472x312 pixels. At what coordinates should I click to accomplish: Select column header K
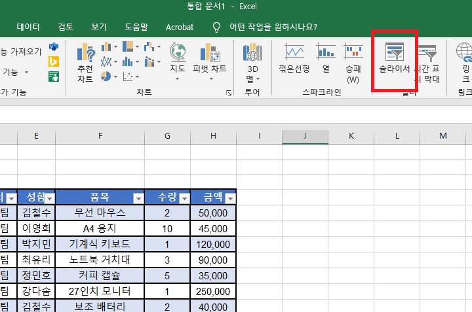click(x=351, y=136)
